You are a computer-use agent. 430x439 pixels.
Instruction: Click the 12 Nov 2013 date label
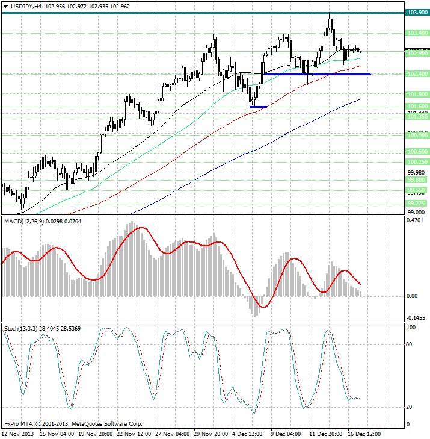click(17, 434)
